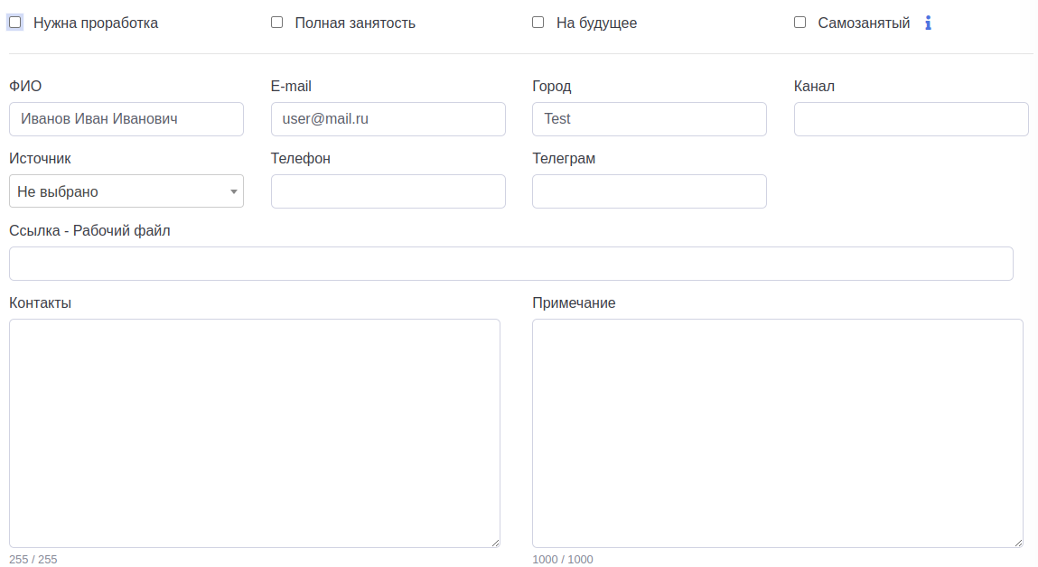This screenshot has width=1038, height=567.
Task: Enable the Нужна проработка checkbox
Action: click(x=15, y=23)
